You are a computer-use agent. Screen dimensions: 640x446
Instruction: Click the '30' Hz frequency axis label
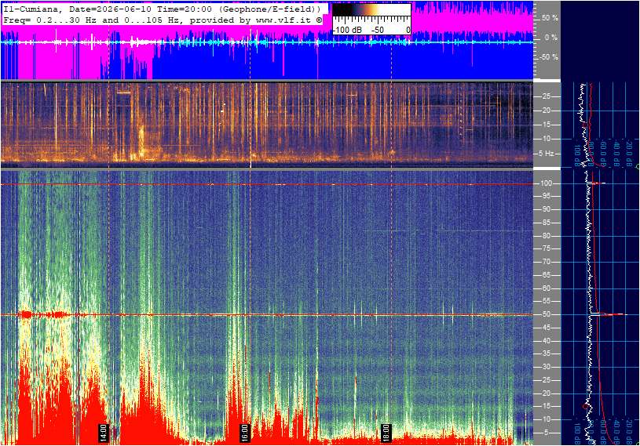546,367
